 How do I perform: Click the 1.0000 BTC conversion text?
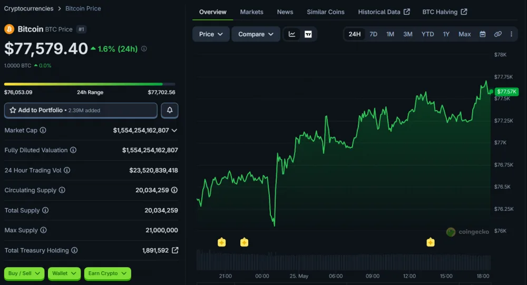tap(17, 65)
